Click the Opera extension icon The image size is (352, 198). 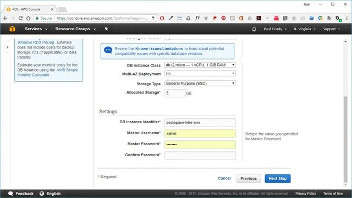(x=162, y=18)
